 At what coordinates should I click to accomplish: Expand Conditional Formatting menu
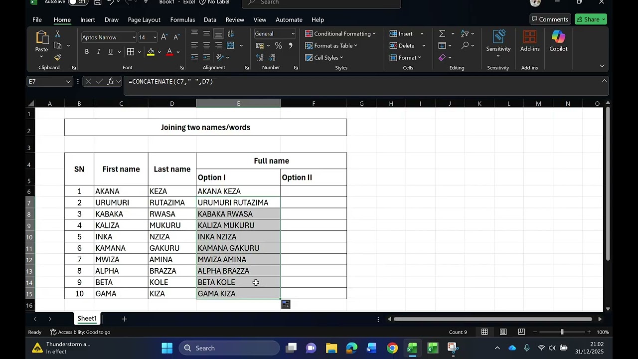340,33
